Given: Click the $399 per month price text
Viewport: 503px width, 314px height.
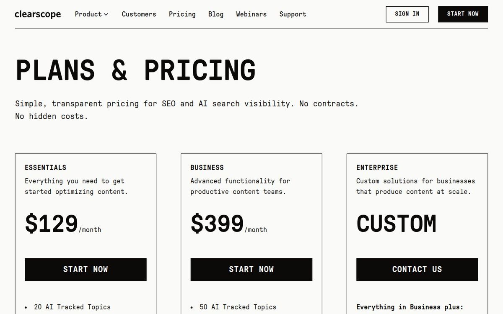Looking at the screenshot, I should pos(228,223).
